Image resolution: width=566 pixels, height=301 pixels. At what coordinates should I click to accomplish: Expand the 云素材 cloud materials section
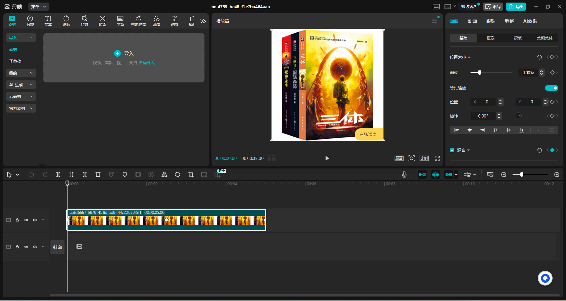(x=21, y=97)
